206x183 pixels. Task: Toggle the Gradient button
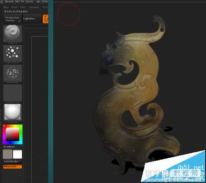[9, 147]
